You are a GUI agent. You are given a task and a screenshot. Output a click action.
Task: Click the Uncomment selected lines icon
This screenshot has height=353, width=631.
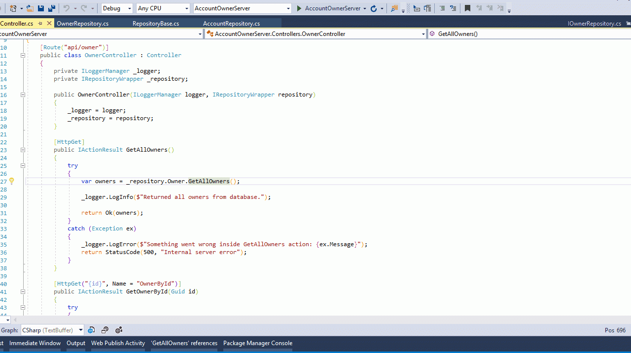click(x=453, y=8)
